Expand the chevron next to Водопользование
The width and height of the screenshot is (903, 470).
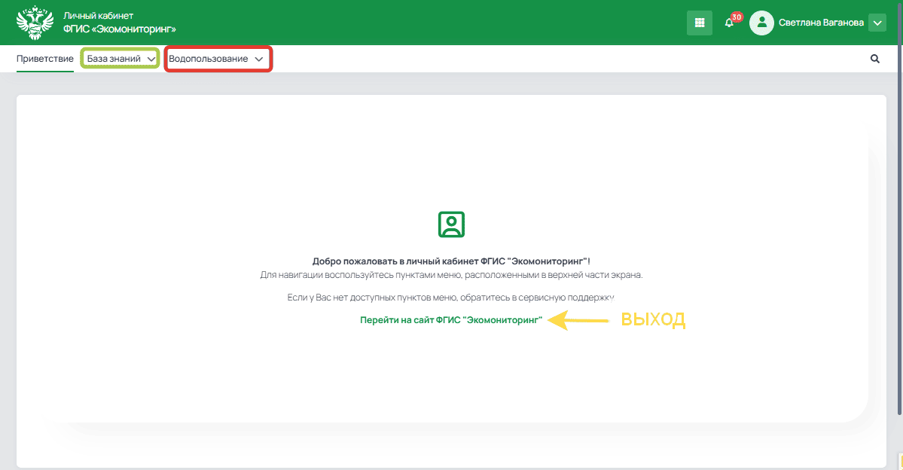[259, 59]
